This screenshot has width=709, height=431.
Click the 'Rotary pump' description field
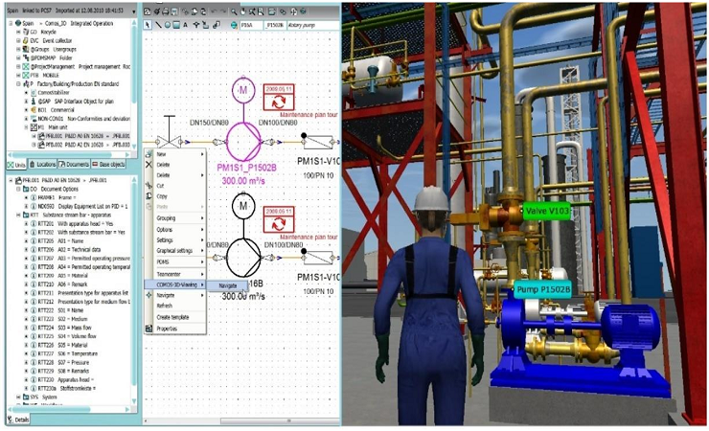(x=312, y=25)
